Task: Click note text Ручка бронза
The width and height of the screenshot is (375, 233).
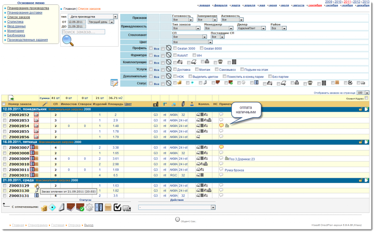Action: tap(234, 170)
